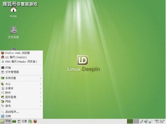Click the QQ penguin icon in menu
The width and height of the screenshot is (166, 124).
3,57
